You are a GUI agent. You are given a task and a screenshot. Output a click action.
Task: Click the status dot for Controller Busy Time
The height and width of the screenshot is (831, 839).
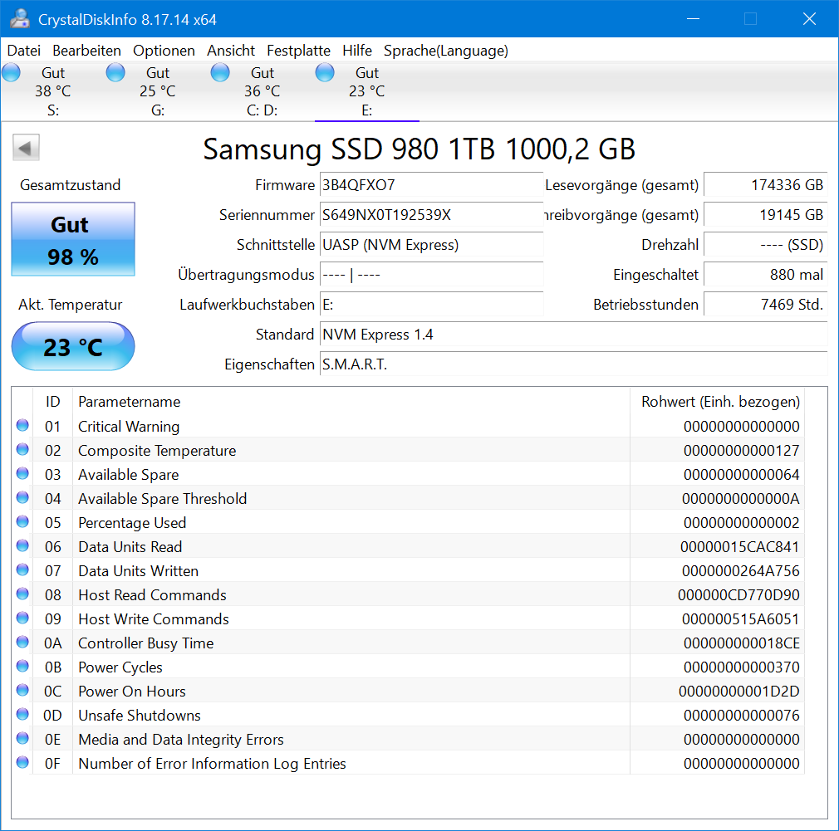22,642
